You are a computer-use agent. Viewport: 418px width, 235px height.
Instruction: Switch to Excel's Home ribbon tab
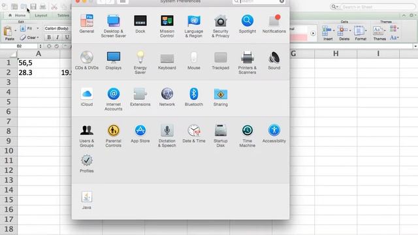pos(18,16)
